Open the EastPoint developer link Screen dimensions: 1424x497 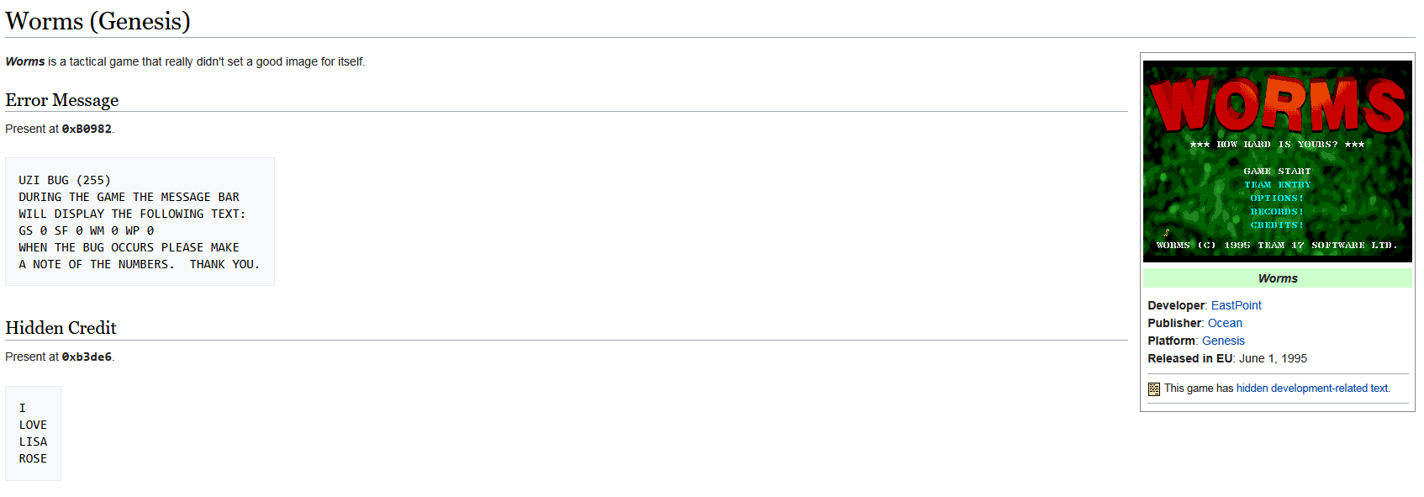pos(1236,305)
